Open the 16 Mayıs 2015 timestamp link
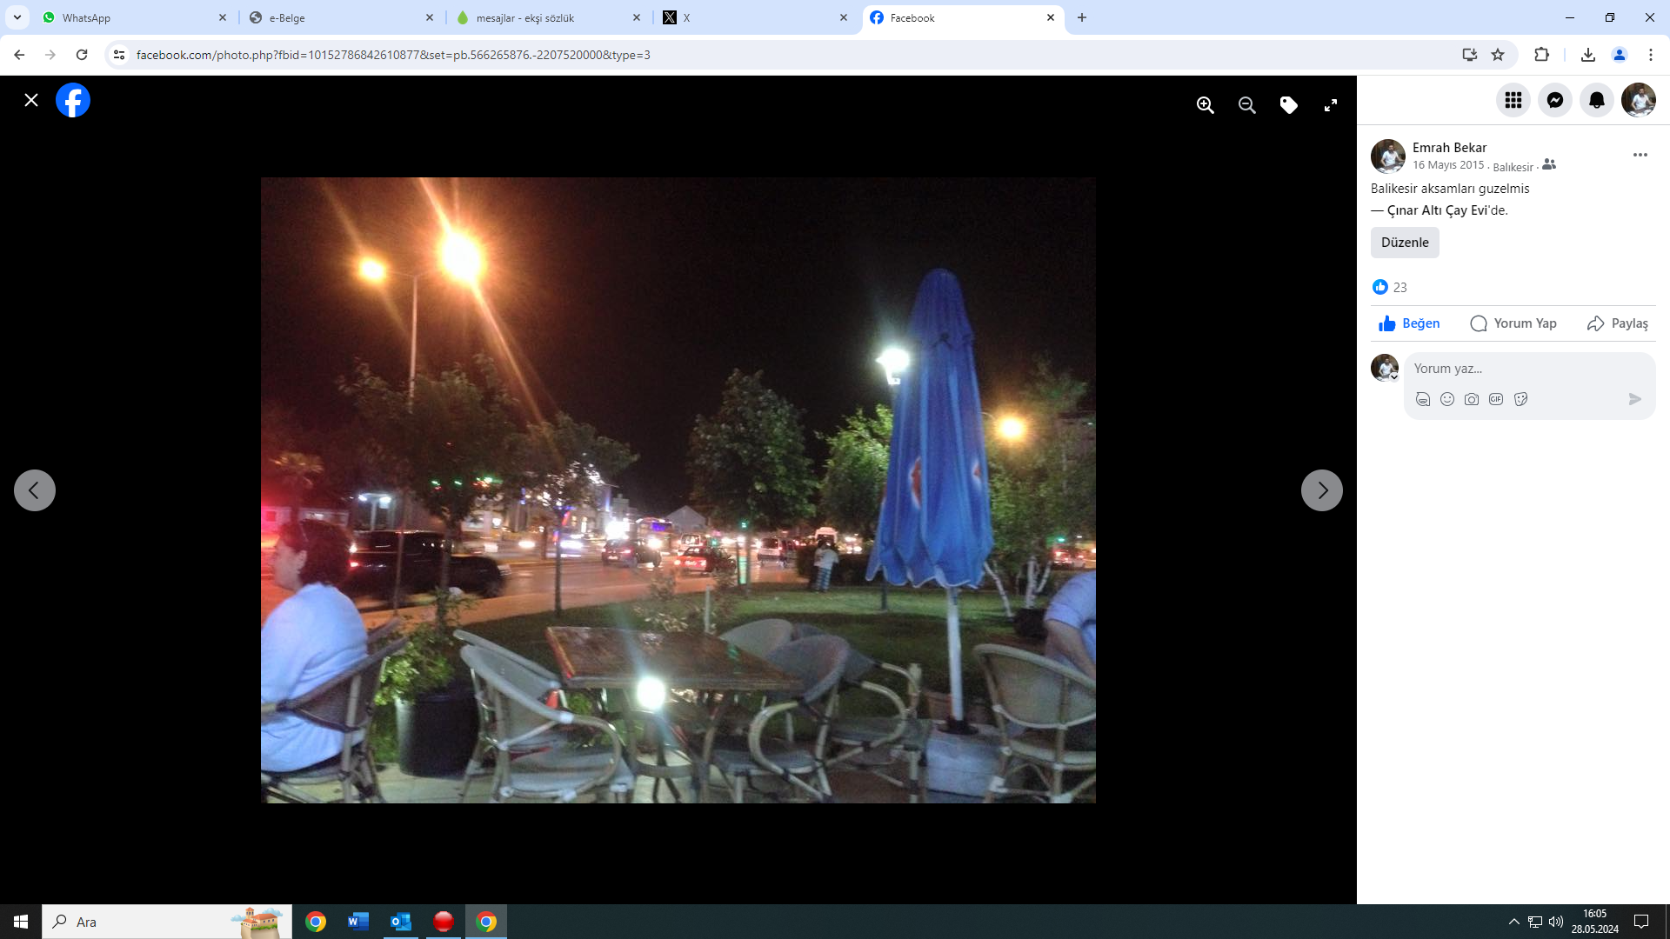The image size is (1670, 939). [1447, 165]
